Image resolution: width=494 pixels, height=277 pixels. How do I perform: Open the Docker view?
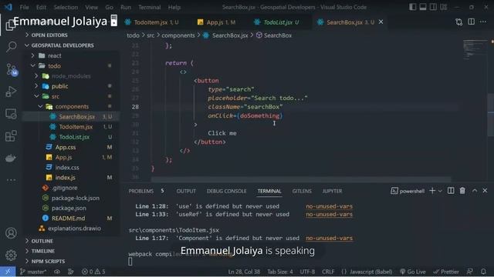point(11,159)
